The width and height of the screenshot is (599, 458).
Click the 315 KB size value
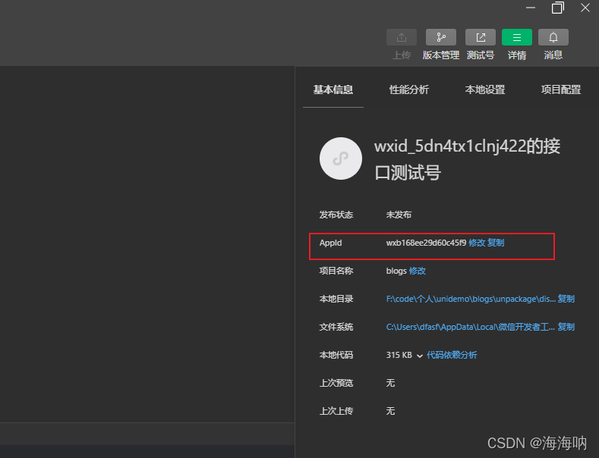(399, 355)
